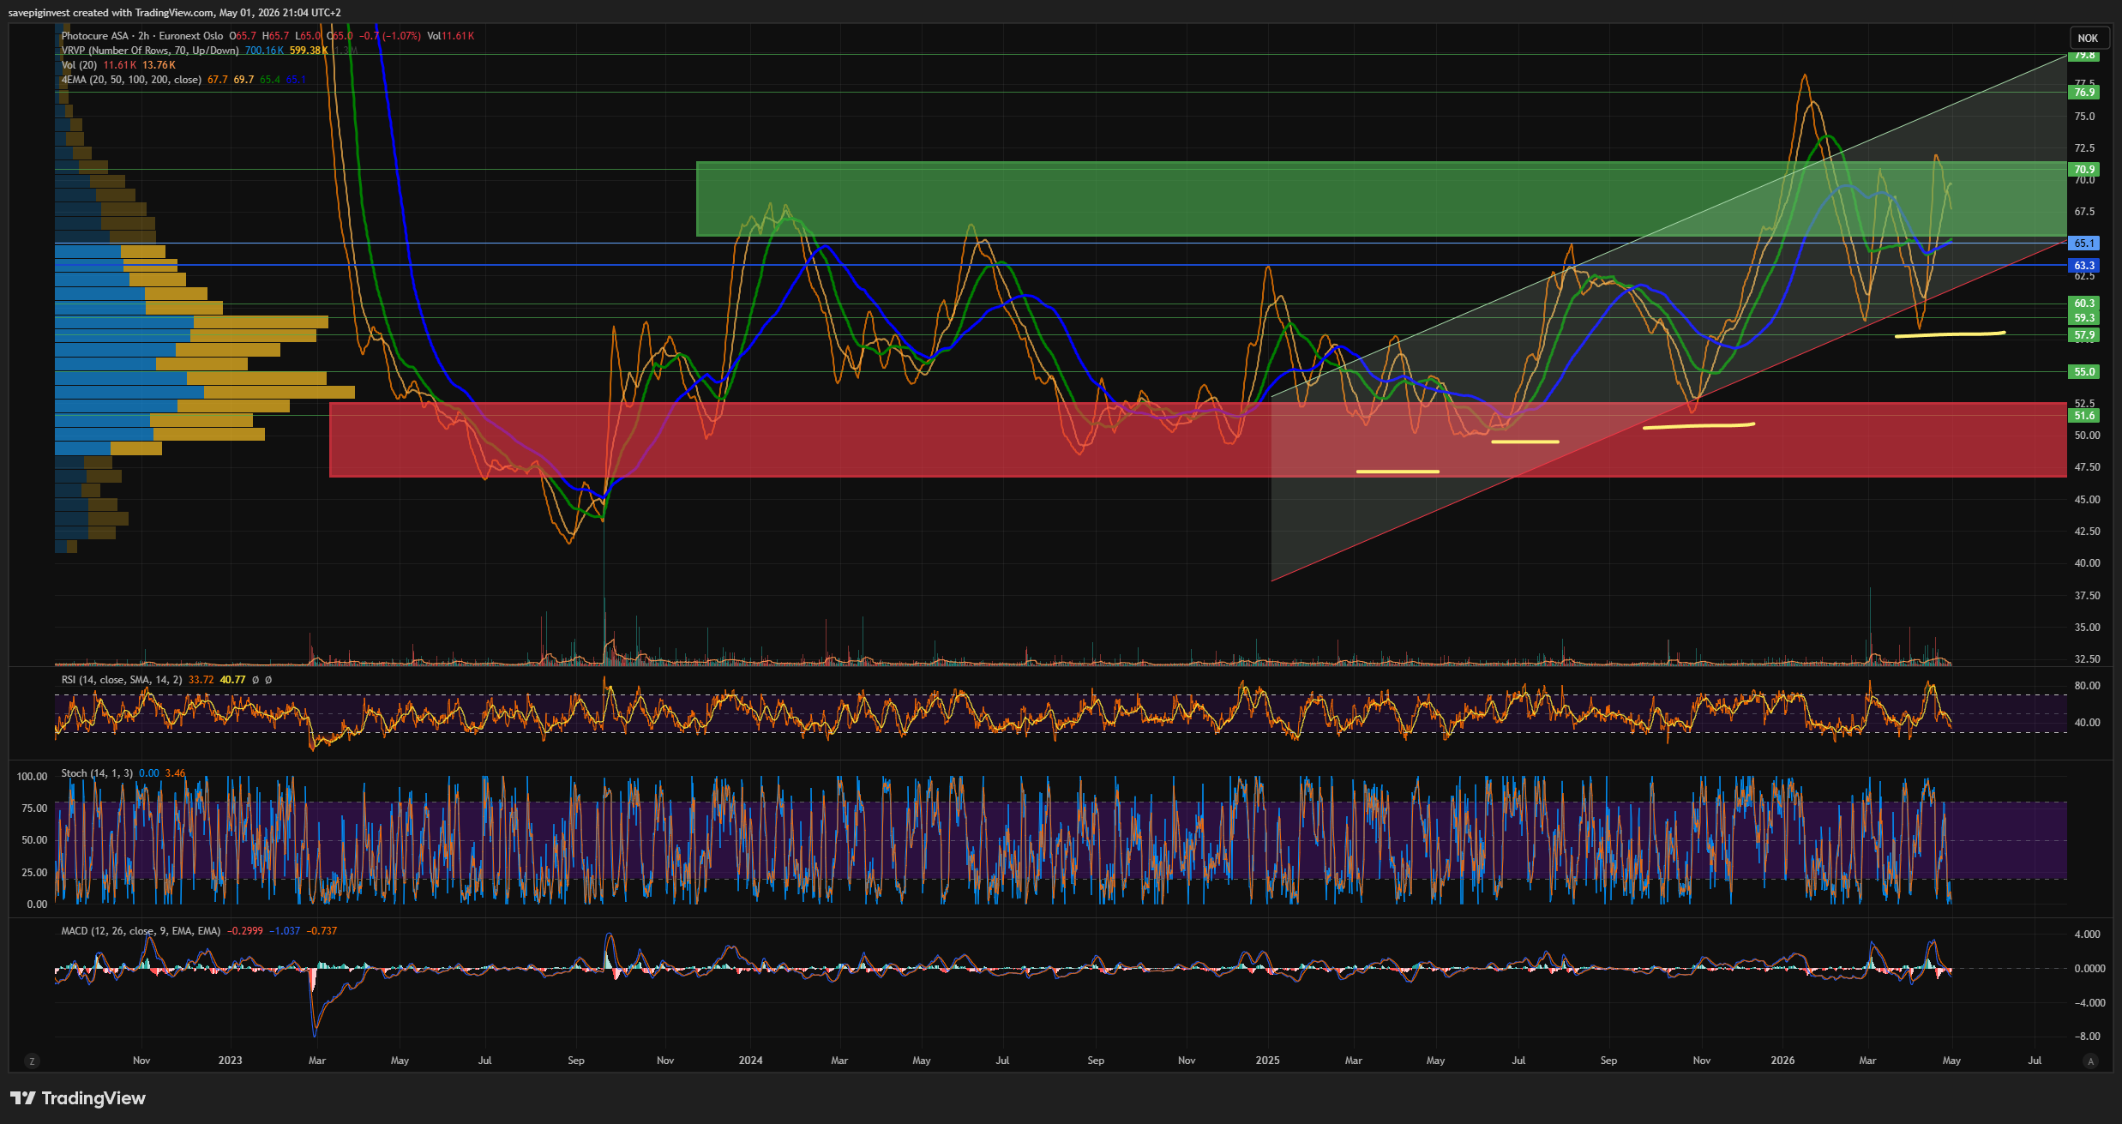Select the green resistance zone rectangle
2122x1124 pixels.
coord(1381,199)
